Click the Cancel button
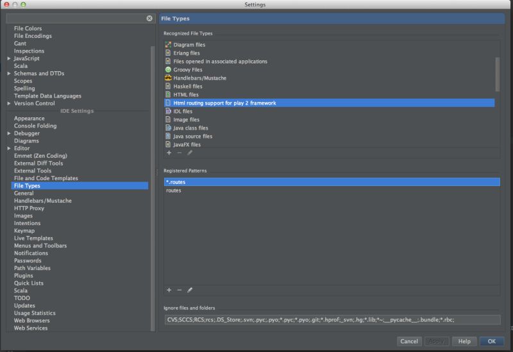The image size is (513, 352). pyautogui.click(x=409, y=341)
